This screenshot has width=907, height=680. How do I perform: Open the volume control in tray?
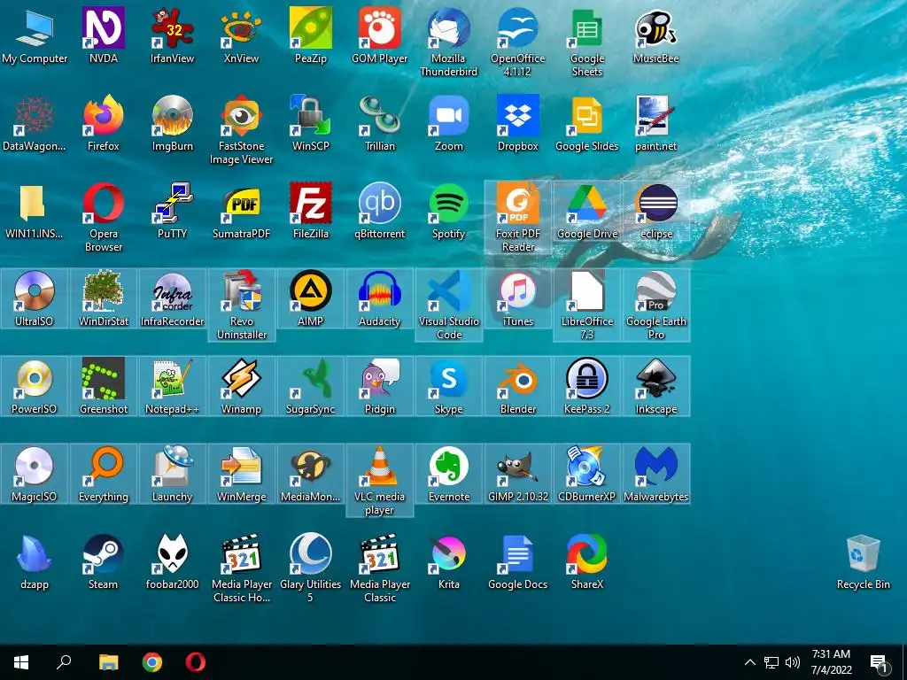(x=793, y=662)
